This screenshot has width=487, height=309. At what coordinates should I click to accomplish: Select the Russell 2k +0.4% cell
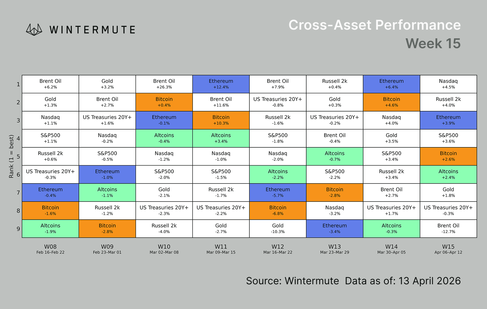pyautogui.click(x=335, y=84)
